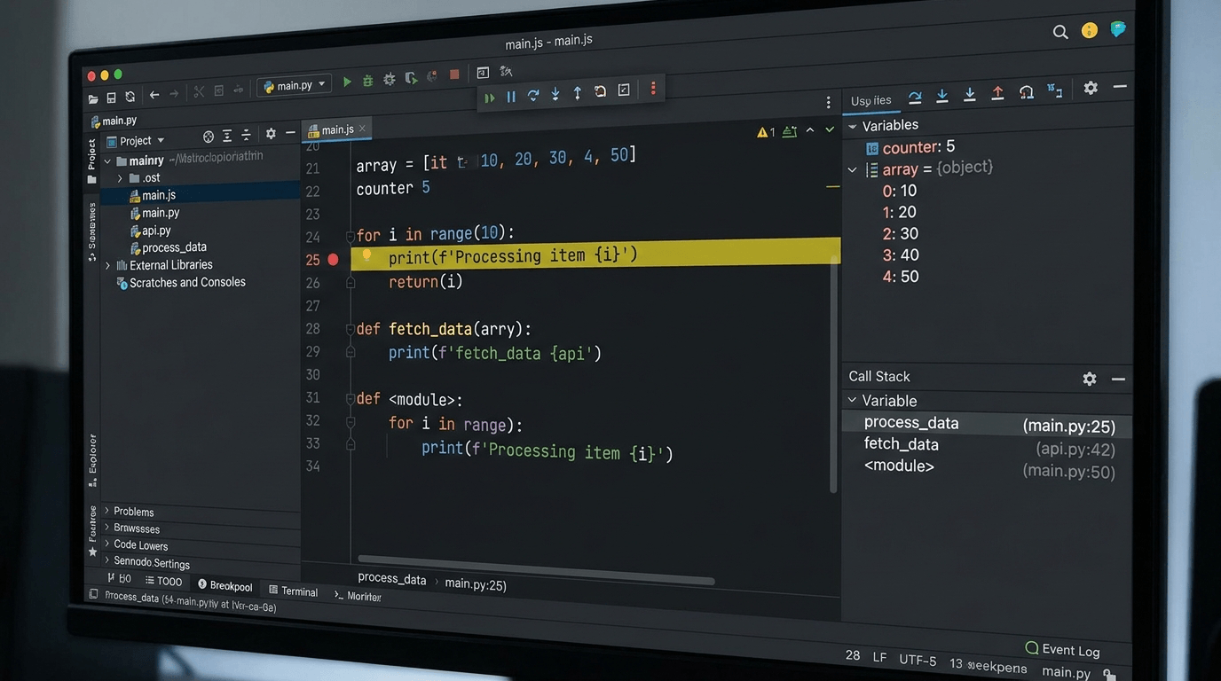Expand the Code Lowers row
Screen dimensions: 1221x681
click(x=106, y=544)
